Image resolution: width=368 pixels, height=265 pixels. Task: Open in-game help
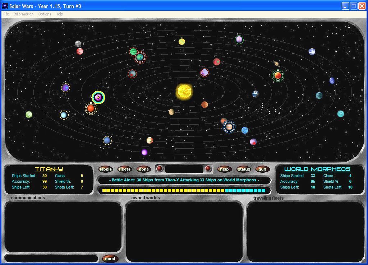(x=225, y=169)
